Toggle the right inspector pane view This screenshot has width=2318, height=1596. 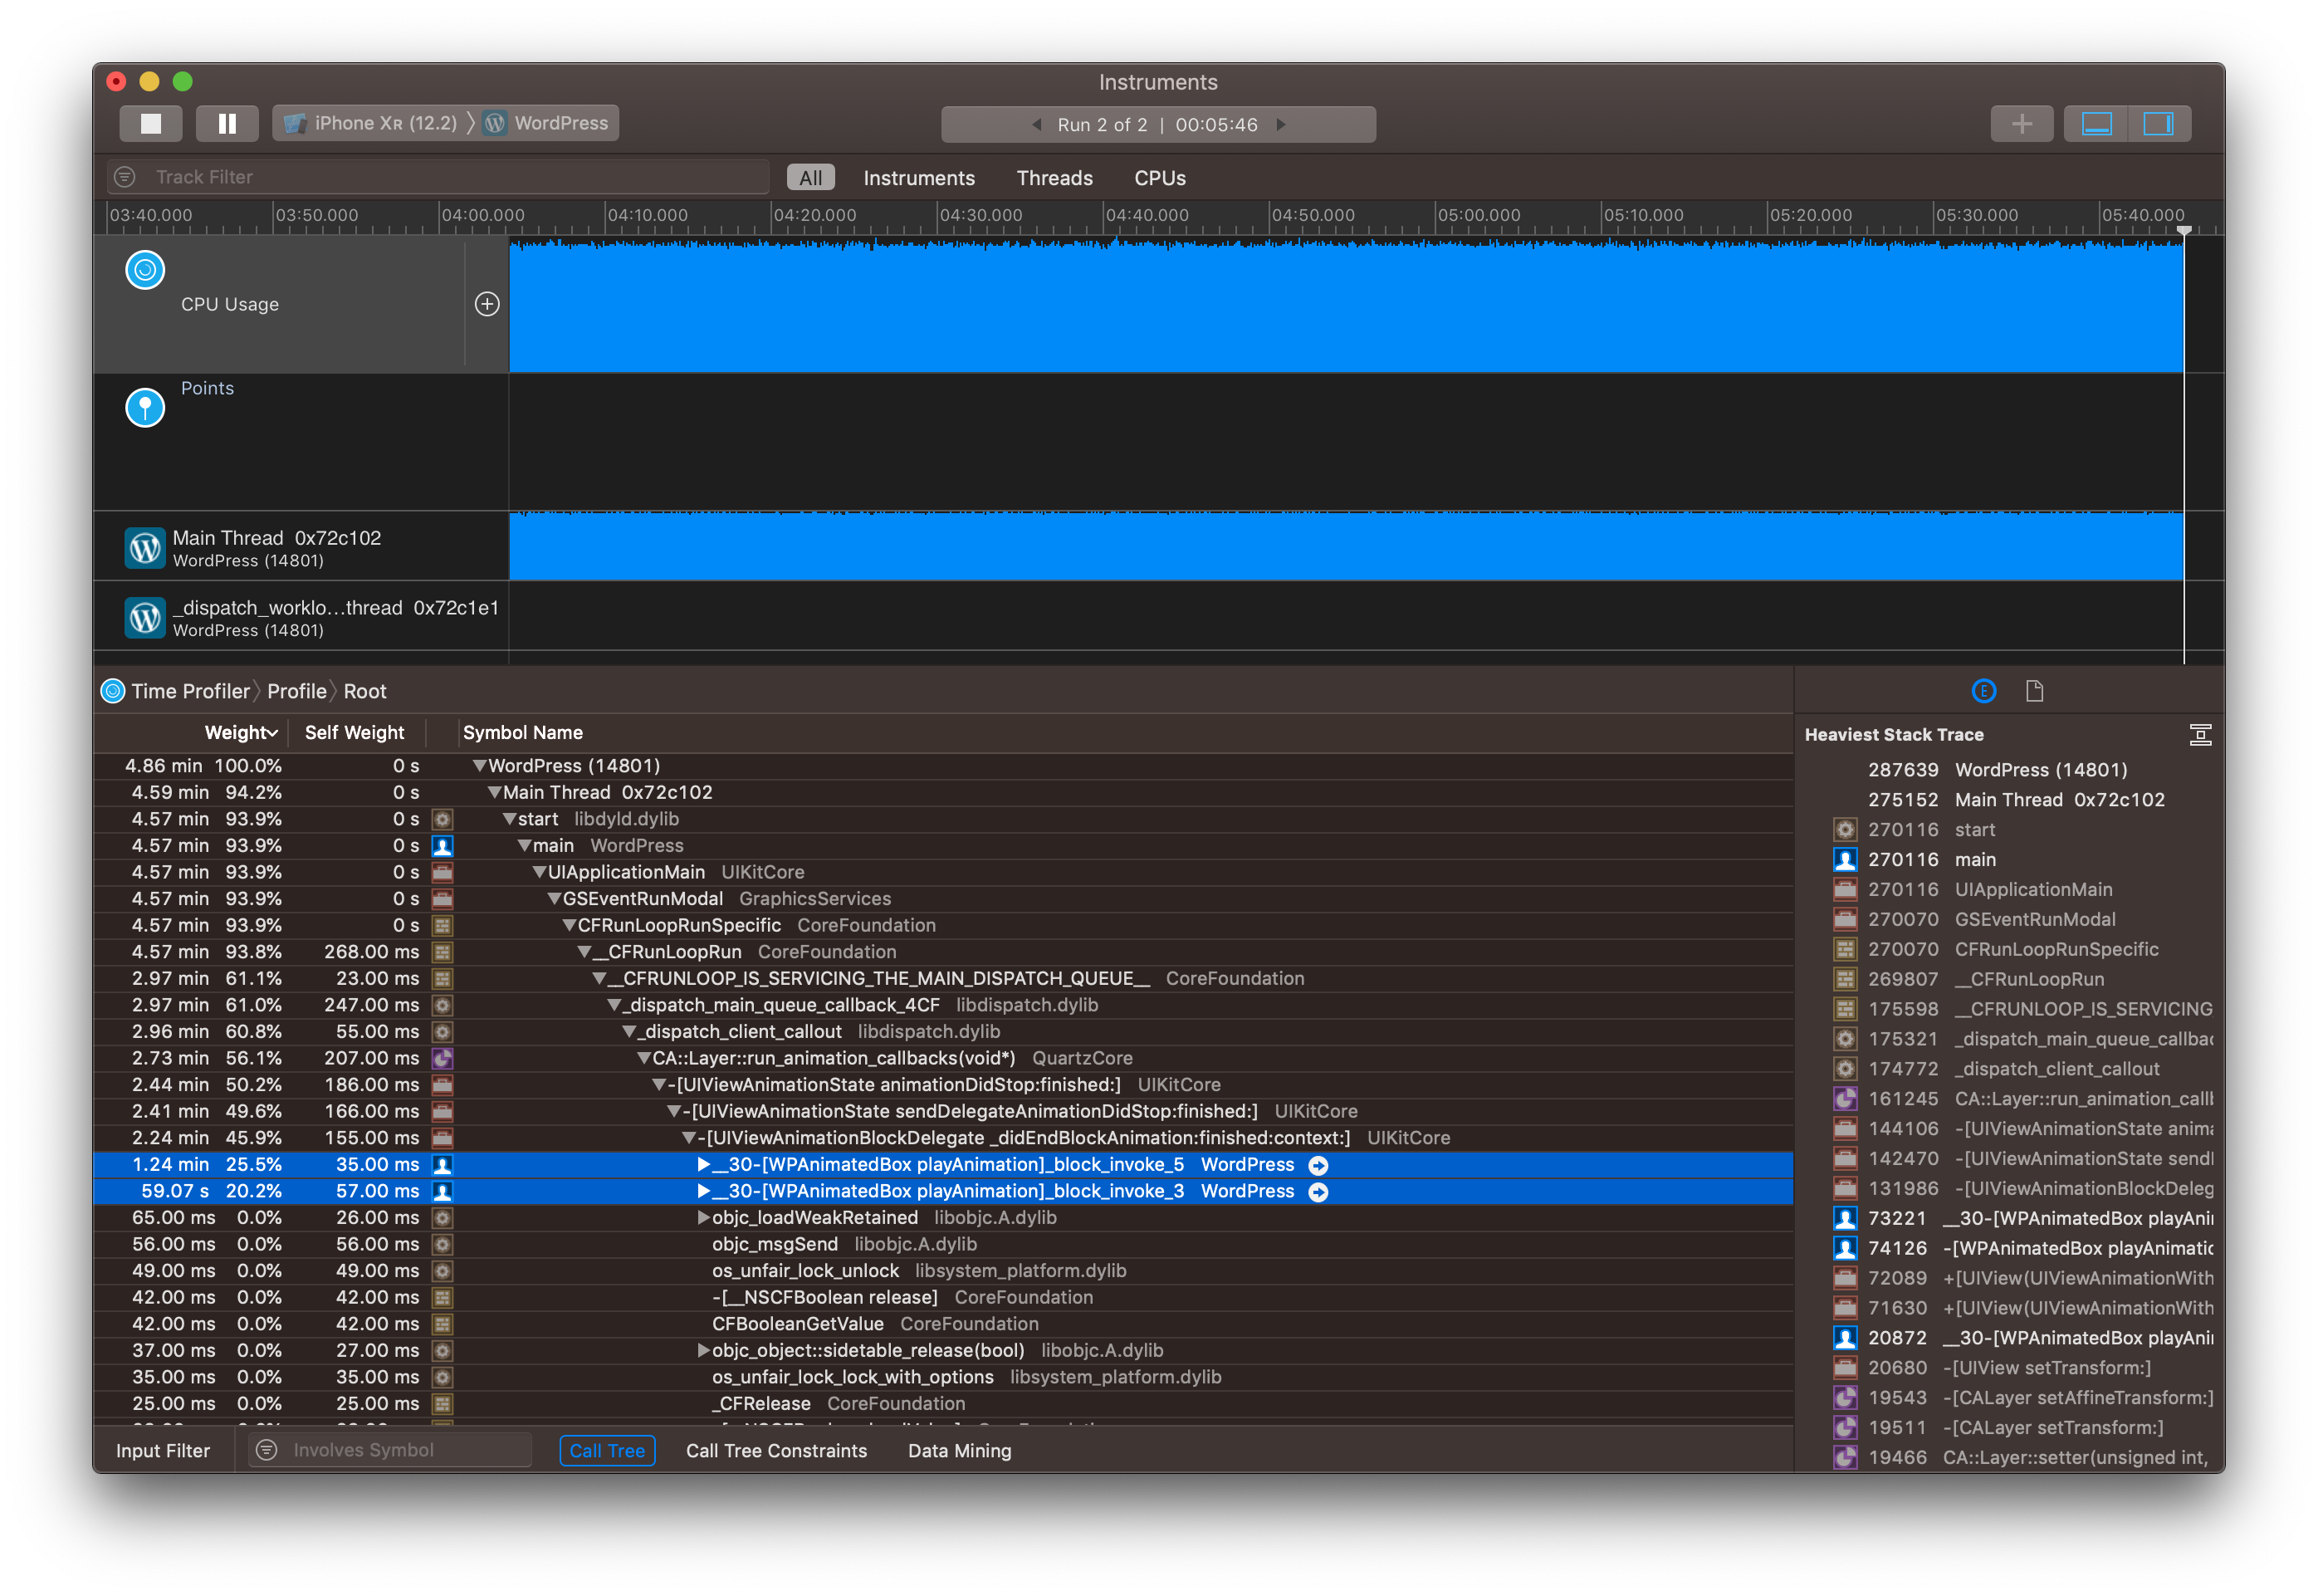2158,123
